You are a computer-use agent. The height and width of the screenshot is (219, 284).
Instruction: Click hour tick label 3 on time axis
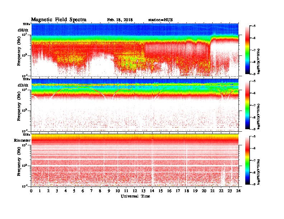pos(57,191)
